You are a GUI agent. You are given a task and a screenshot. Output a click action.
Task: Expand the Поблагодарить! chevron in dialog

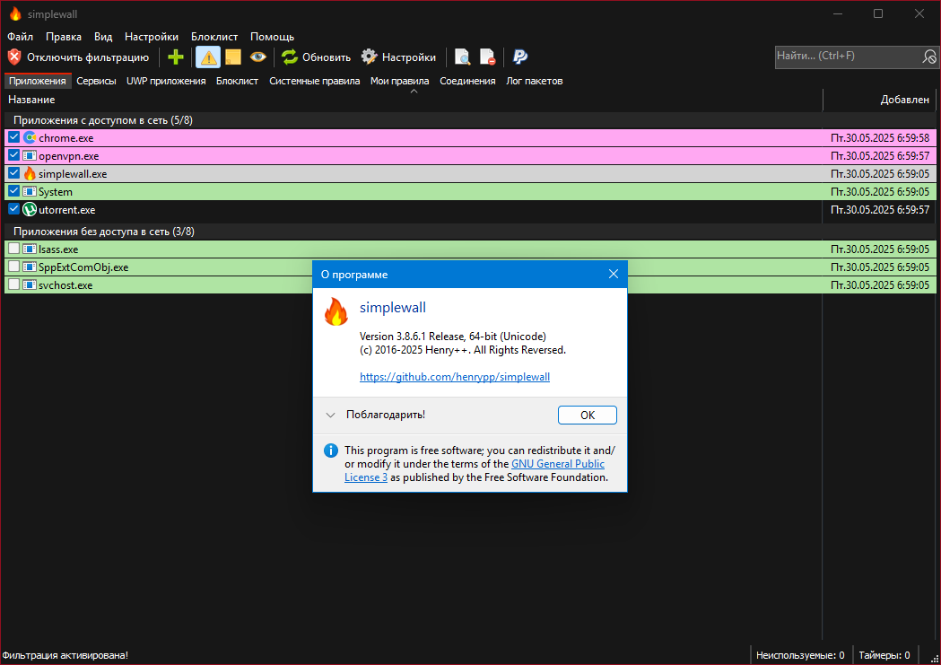click(330, 415)
